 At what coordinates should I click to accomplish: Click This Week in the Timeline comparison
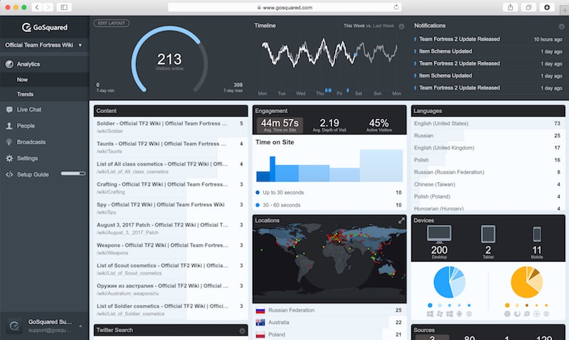click(354, 26)
